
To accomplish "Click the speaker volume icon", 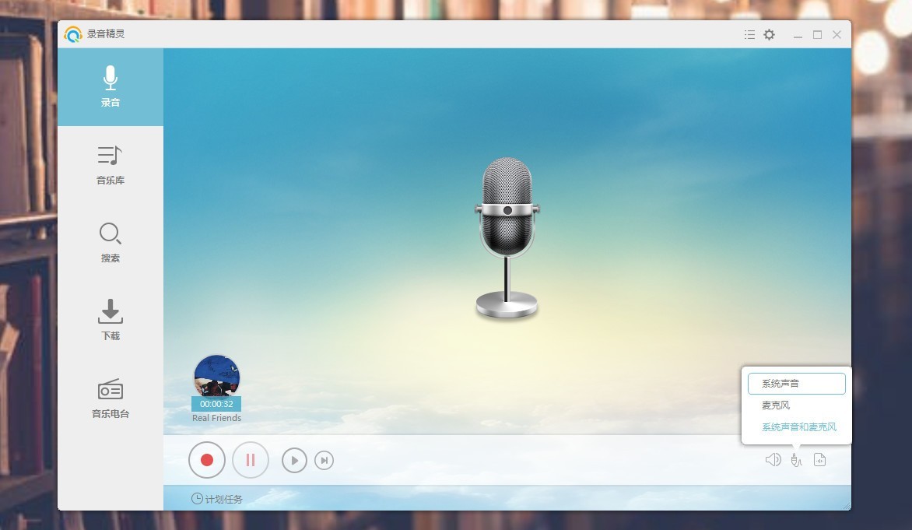I will 773,460.
